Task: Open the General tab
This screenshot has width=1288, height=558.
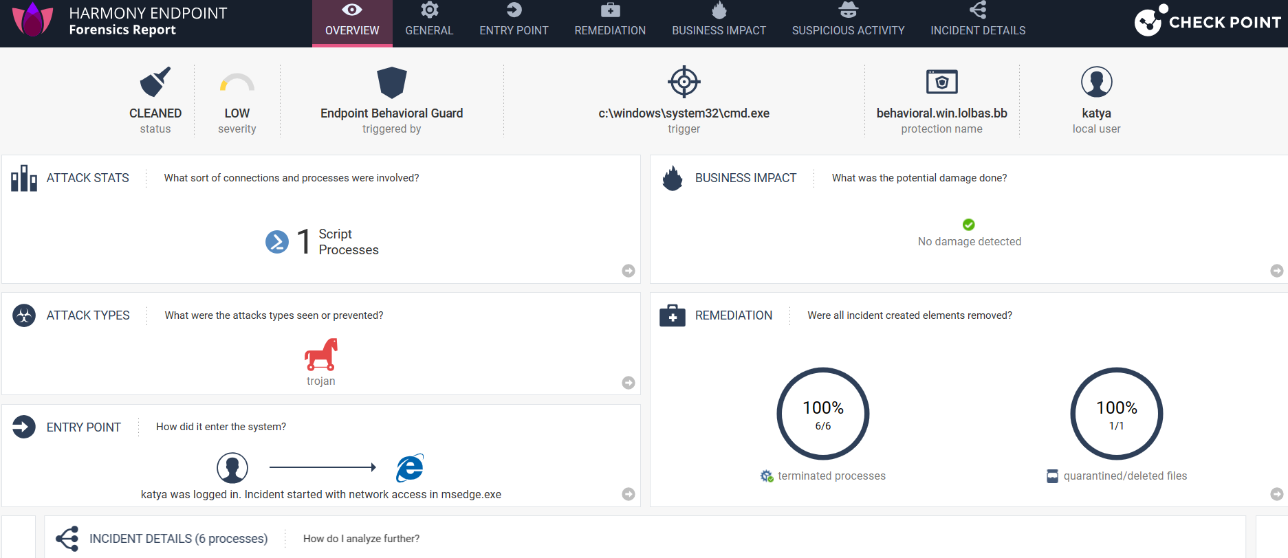Action: (429, 23)
